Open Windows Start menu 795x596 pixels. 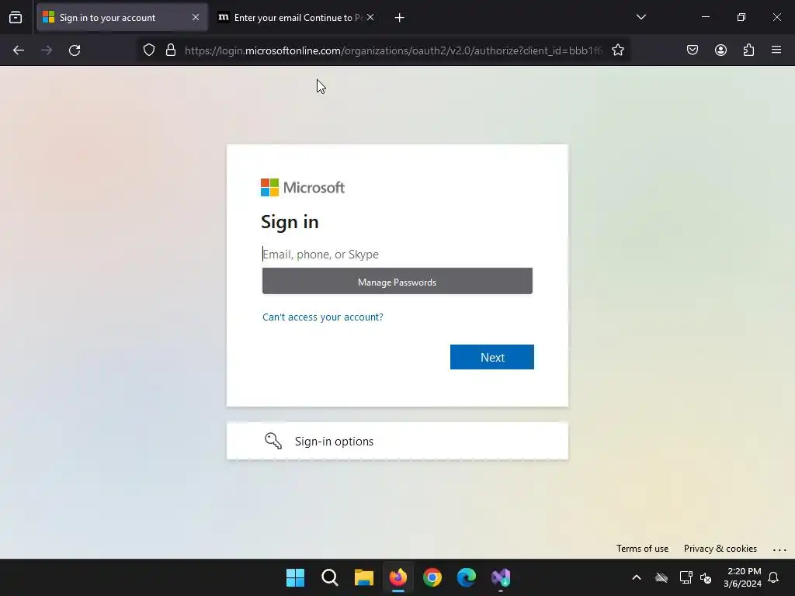[x=295, y=577]
